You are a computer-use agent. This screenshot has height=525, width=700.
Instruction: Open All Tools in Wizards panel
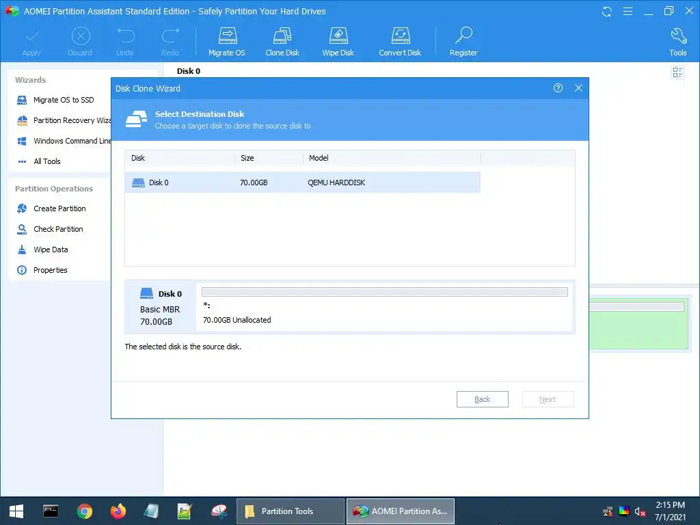click(x=47, y=161)
